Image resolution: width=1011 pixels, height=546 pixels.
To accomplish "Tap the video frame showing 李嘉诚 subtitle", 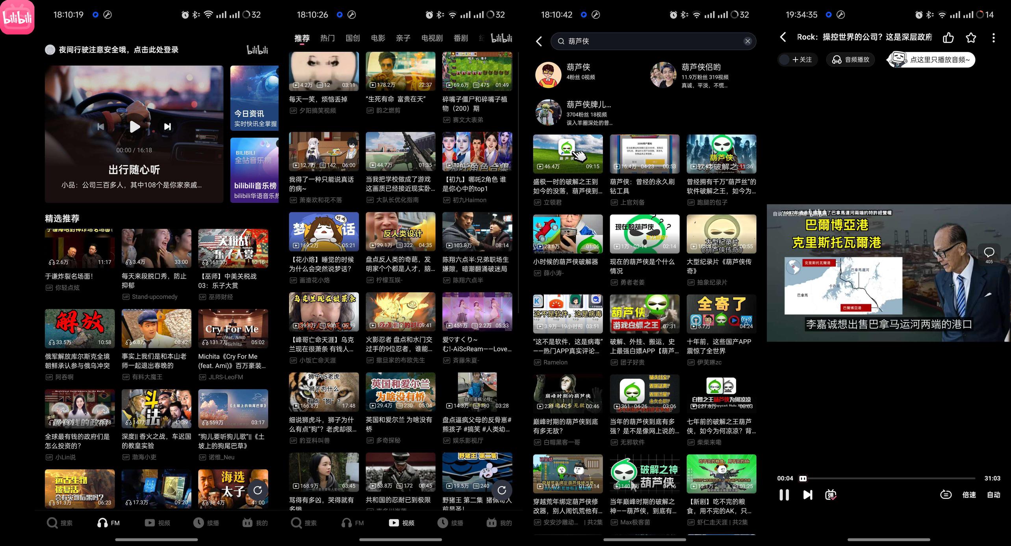I will coord(889,273).
